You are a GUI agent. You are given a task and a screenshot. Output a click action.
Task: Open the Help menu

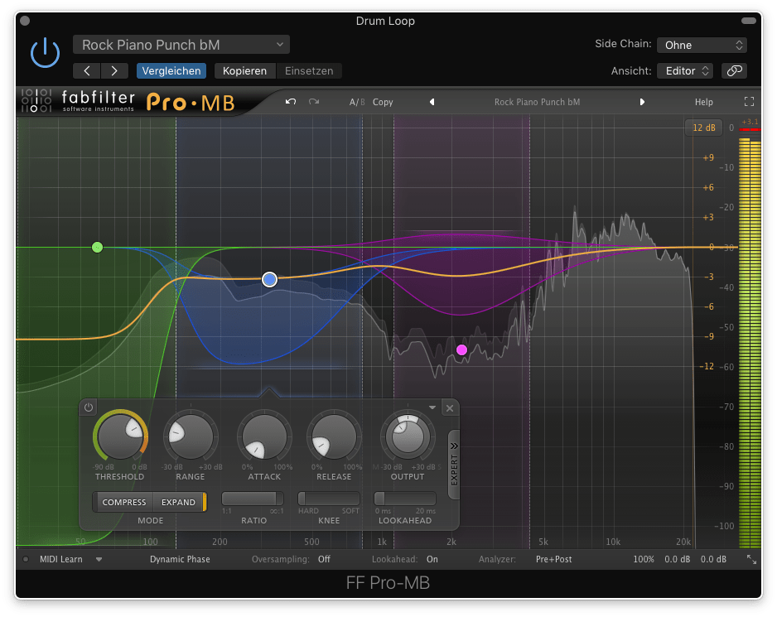click(703, 102)
